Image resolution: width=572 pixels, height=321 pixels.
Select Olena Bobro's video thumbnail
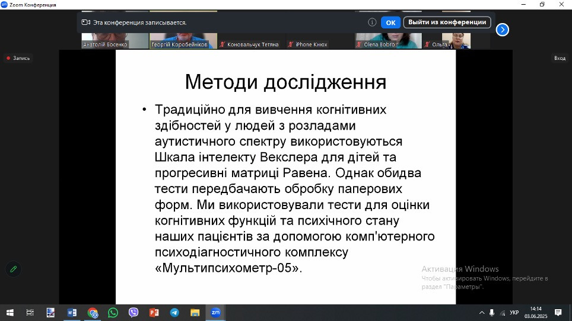click(389, 41)
